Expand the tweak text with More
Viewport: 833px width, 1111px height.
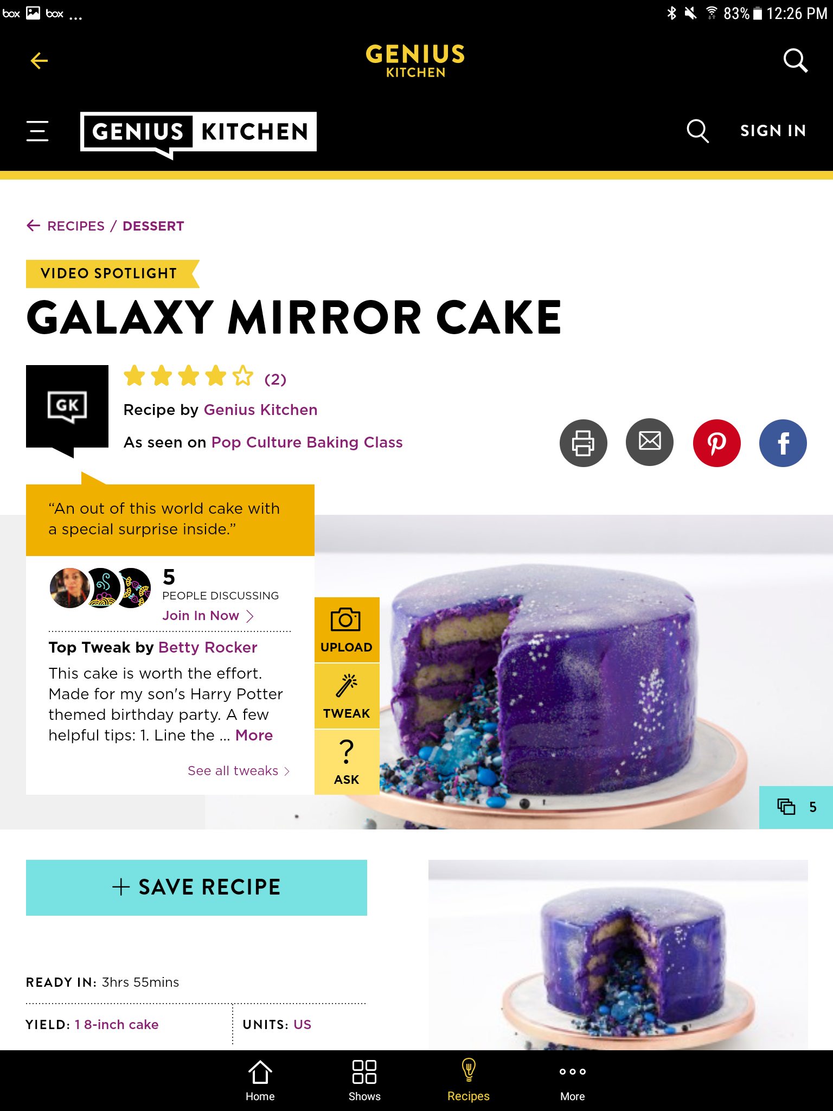pyautogui.click(x=254, y=736)
